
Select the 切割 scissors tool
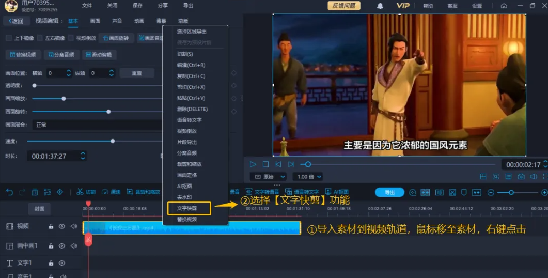click(x=86, y=192)
